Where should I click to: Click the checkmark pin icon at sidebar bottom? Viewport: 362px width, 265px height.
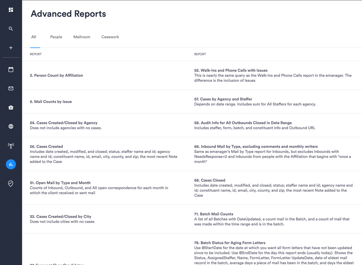click(11, 183)
